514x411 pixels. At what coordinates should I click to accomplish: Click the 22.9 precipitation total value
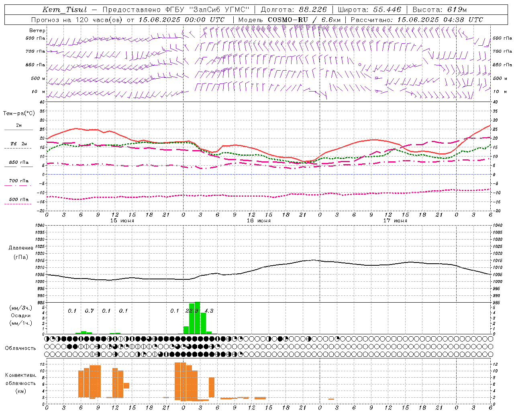(192, 311)
